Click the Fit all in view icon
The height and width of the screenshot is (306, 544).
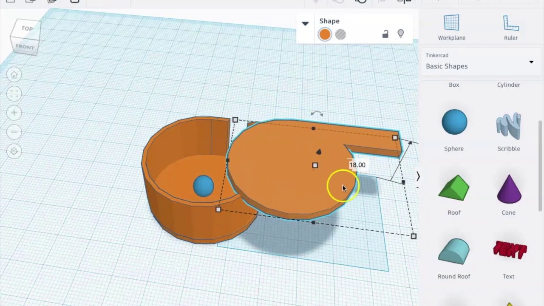(x=14, y=94)
